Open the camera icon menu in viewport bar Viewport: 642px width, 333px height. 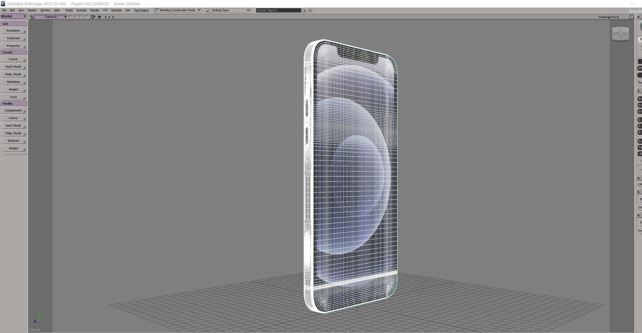(x=93, y=17)
